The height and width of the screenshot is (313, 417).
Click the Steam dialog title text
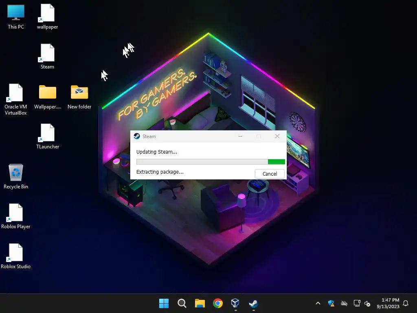[x=149, y=137]
